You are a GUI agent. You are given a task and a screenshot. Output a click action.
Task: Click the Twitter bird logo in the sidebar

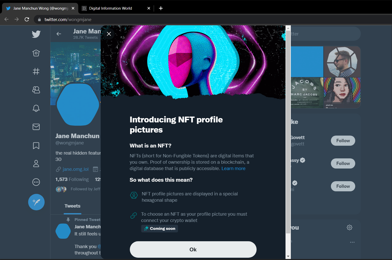36,34
